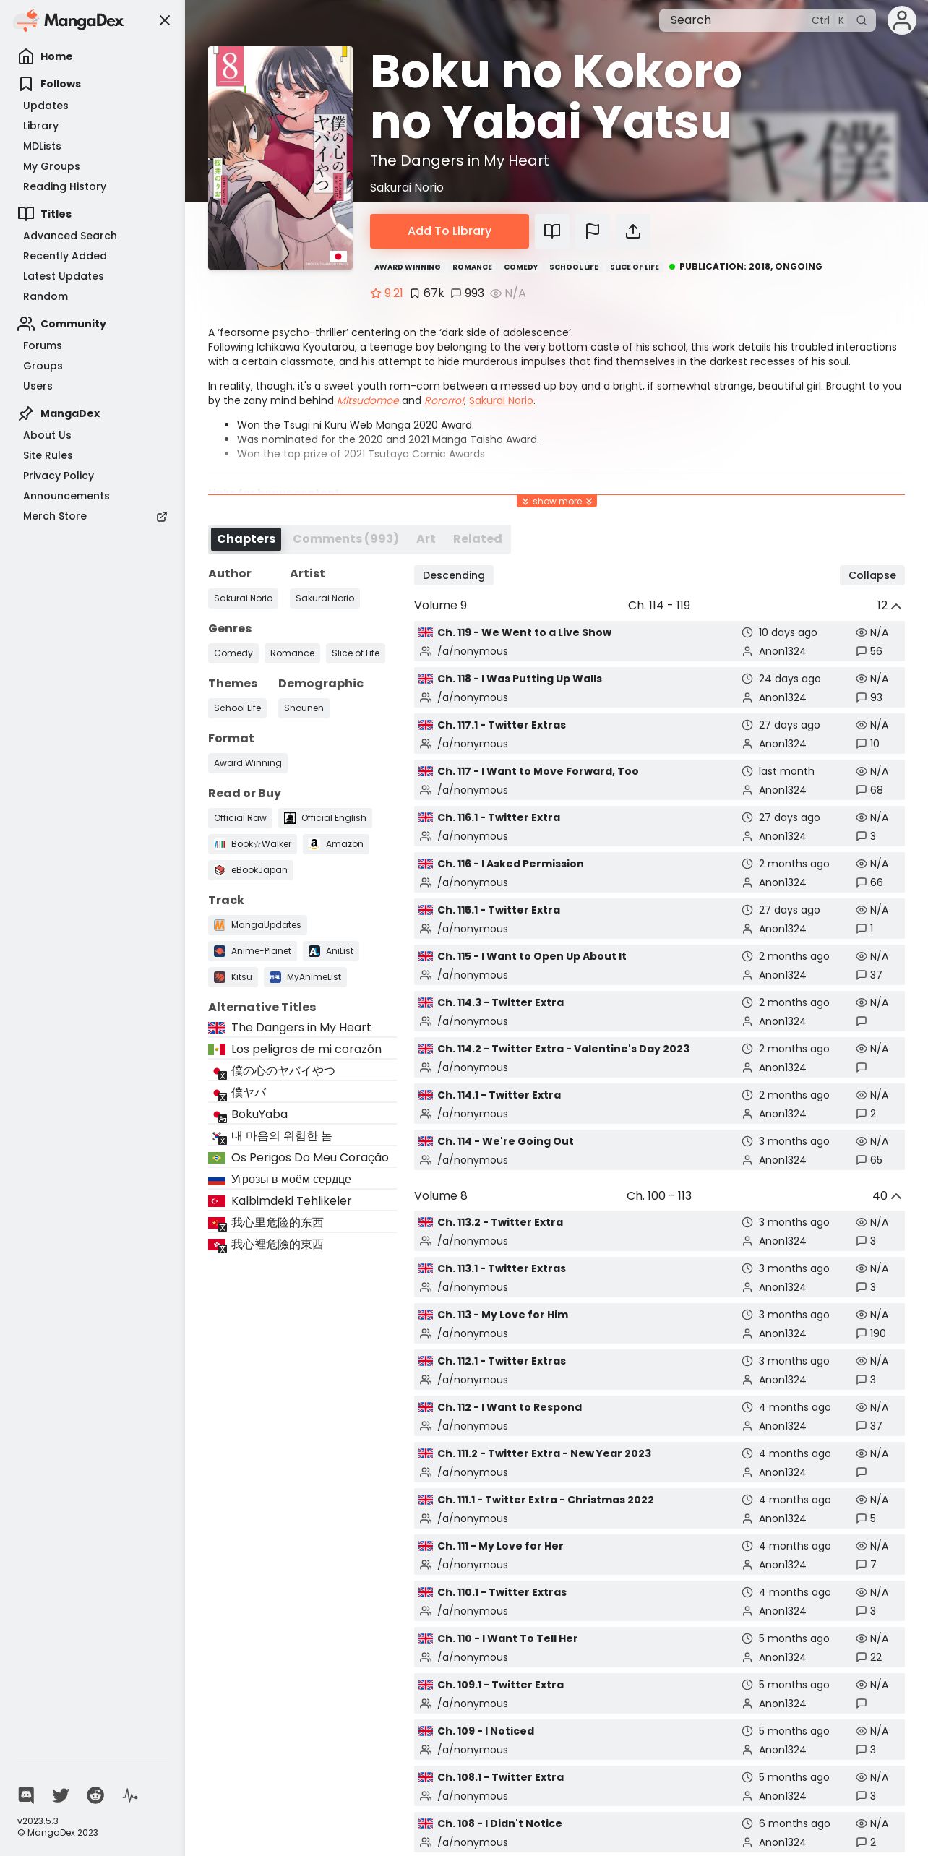Toggle read marker eye on Ch. 116
Screen dimensions: 928x1856
[861, 864]
